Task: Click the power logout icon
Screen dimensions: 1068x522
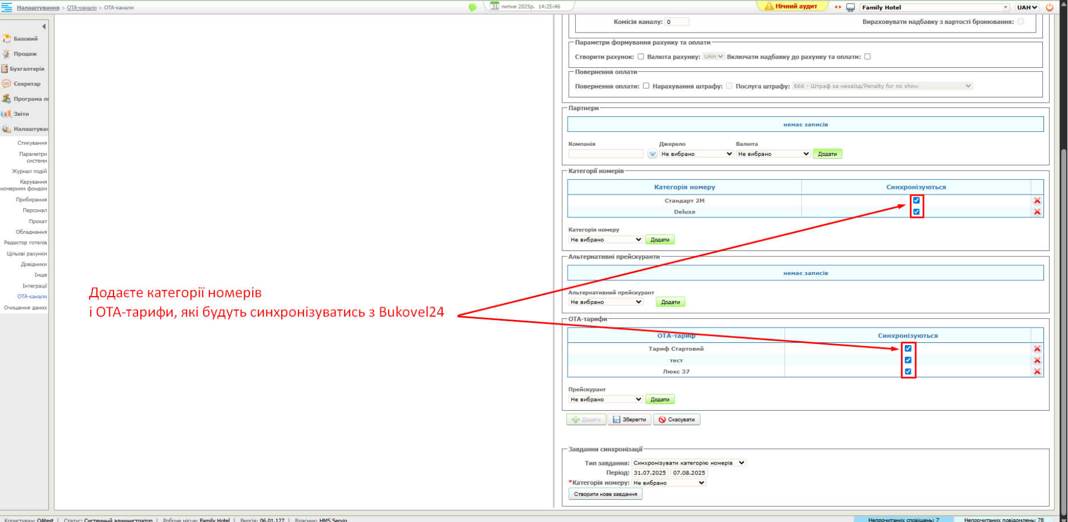Action: (1049, 7)
